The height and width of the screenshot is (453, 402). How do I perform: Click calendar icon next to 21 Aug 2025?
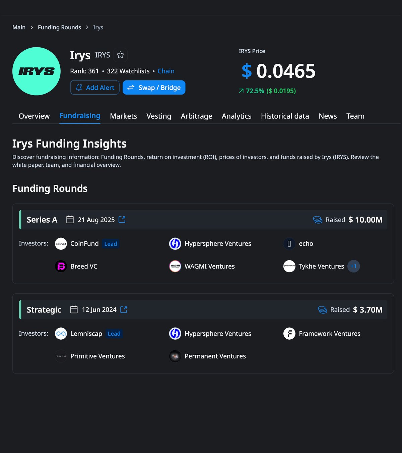pos(70,220)
